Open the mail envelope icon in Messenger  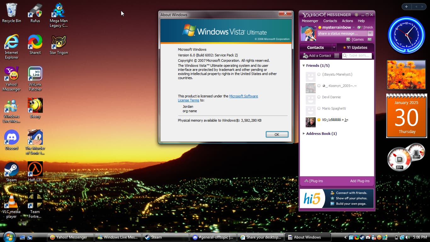tap(370, 39)
